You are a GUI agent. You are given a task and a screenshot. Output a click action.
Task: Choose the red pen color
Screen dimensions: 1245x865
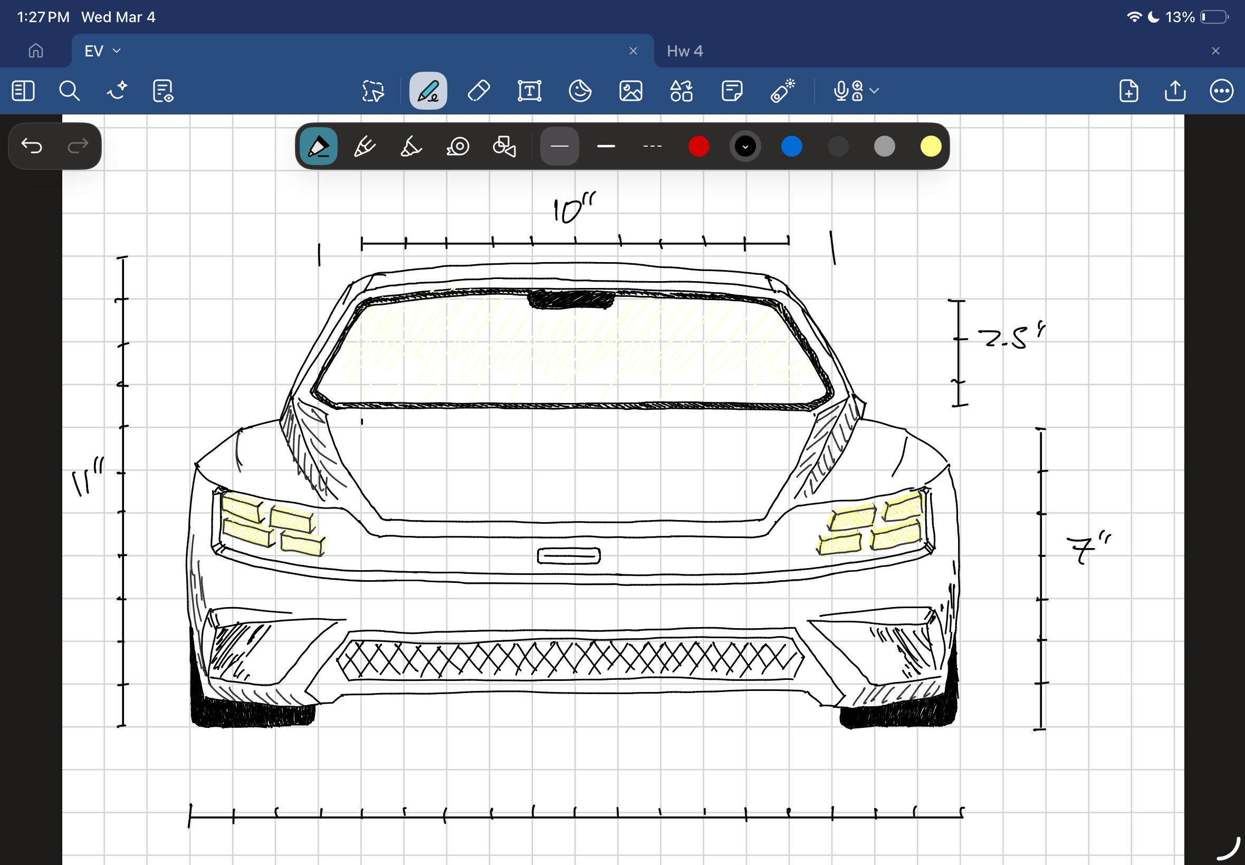[x=698, y=146]
